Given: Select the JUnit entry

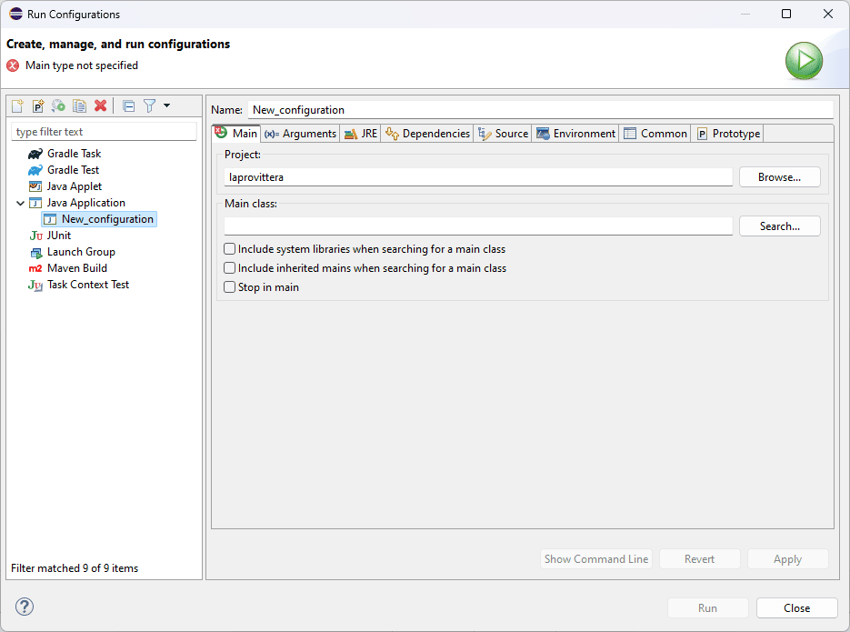Looking at the screenshot, I should coord(59,236).
